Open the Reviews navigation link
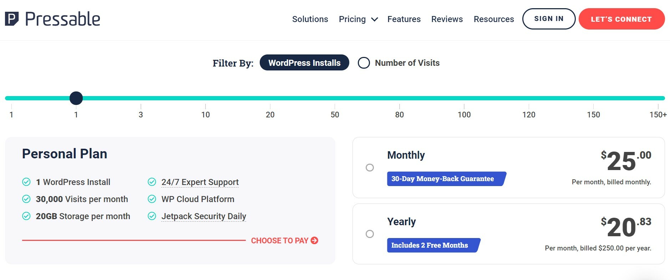Image resolution: width=670 pixels, height=280 pixels. click(447, 19)
